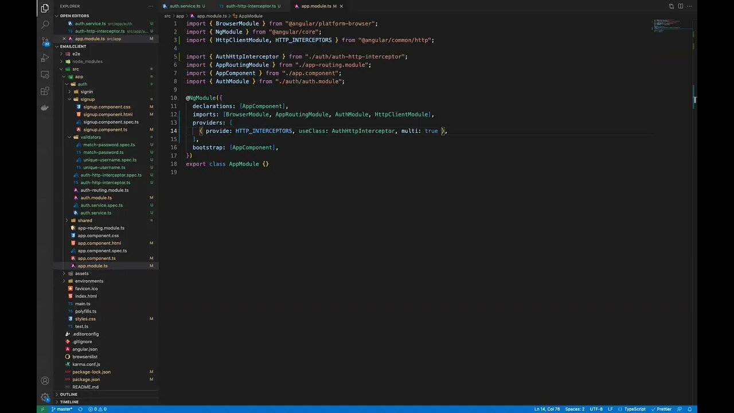Open the Docker view in the activity bar

45,107
